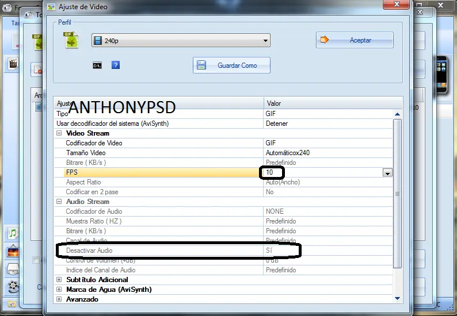Select the Tamaño Video setting row
The image size is (457, 316).
point(223,153)
